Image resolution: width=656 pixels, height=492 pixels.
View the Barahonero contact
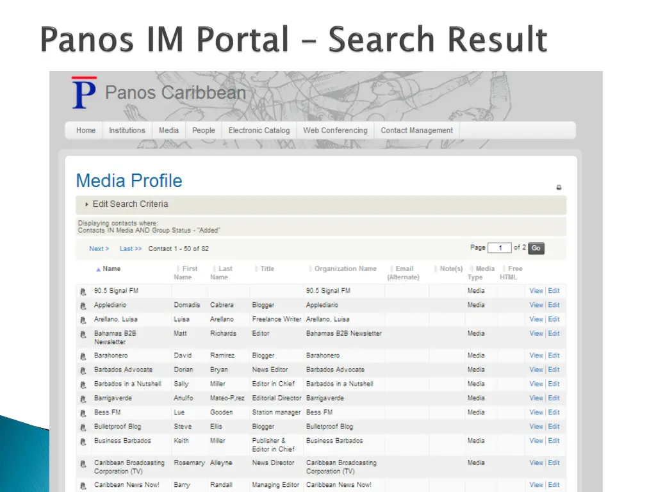click(x=536, y=356)
